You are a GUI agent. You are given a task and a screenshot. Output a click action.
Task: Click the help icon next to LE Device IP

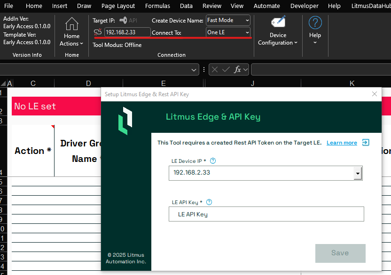click(213, 161)
